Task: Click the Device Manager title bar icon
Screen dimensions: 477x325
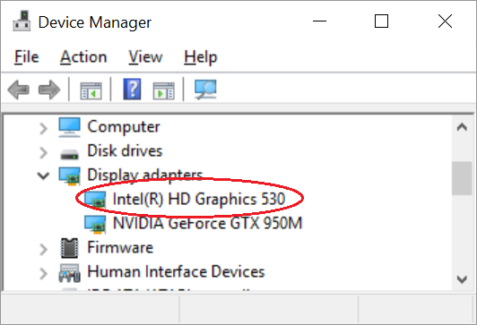Action: (22, 21)
